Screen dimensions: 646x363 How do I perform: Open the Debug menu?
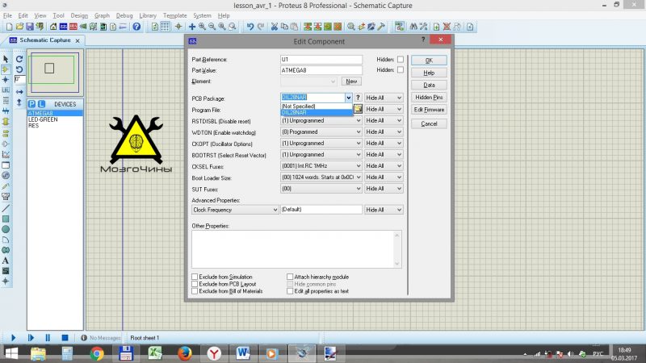click(x=124, y=15)
